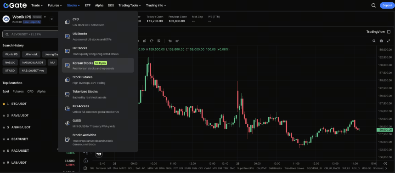Select NAS100USDT Perp history chip
Screen dimensions: 395x173
pos(33,70)
